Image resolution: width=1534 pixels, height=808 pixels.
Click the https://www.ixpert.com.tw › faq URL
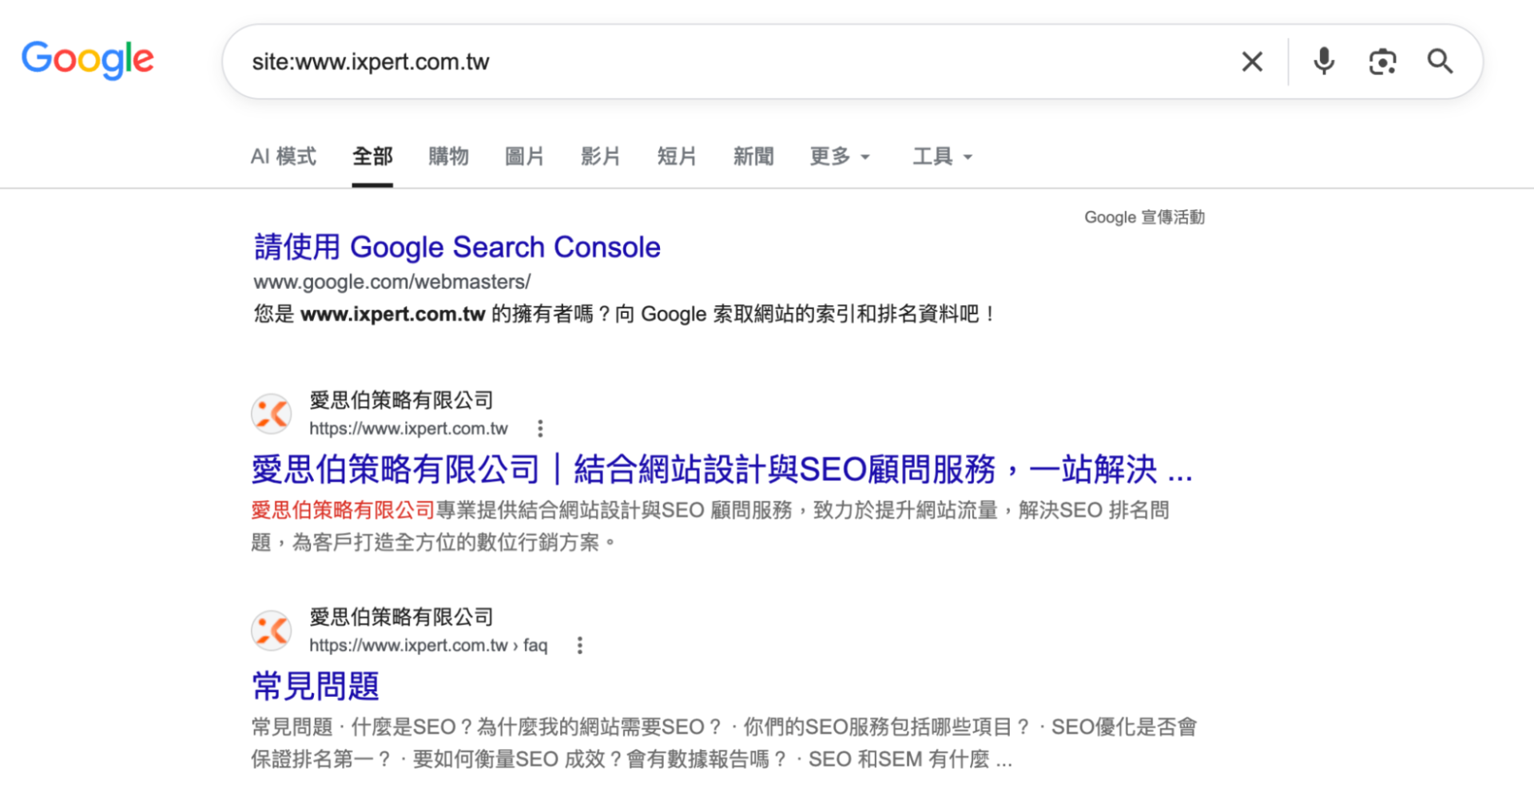(428, 645)
